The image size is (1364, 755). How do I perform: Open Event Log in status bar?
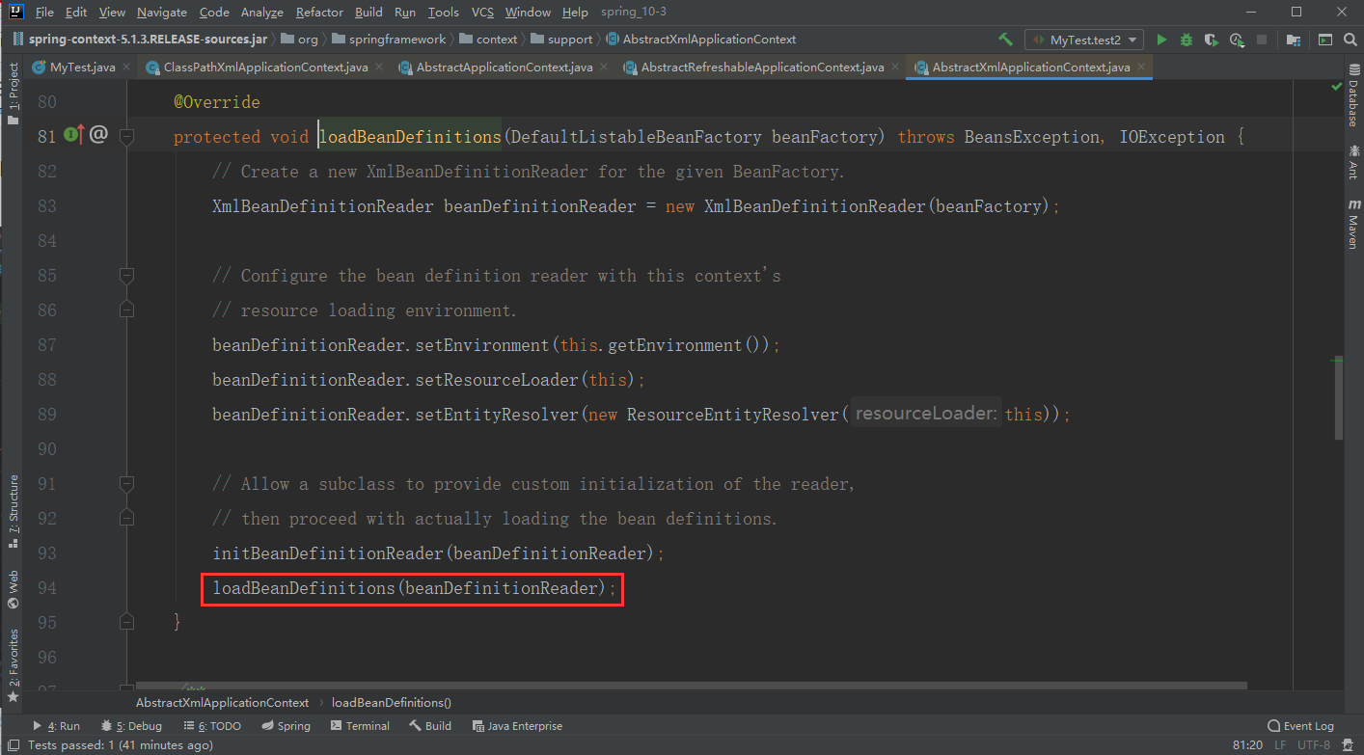[x=1300, y=726]
